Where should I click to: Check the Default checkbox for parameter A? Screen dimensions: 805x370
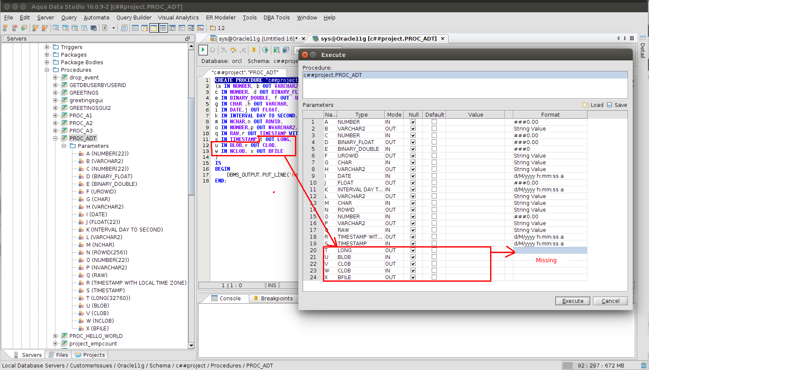pos(434,122)
